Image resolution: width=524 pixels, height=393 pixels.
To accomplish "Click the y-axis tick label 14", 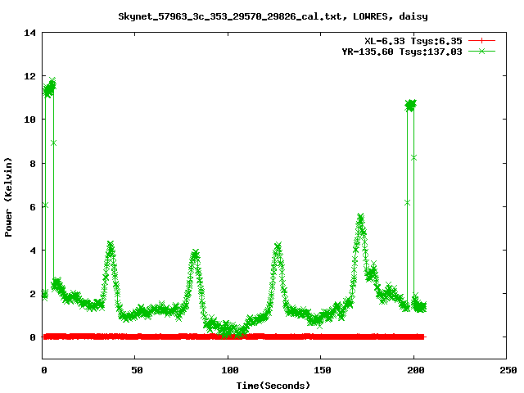I will click(29, 33).
